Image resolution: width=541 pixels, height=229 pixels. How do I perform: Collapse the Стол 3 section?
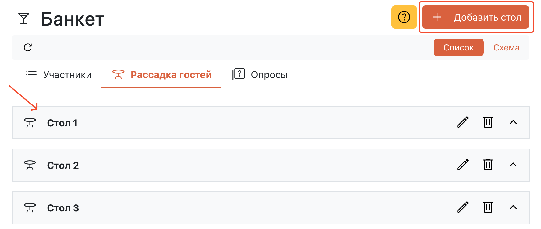click(x=514, y=208)
